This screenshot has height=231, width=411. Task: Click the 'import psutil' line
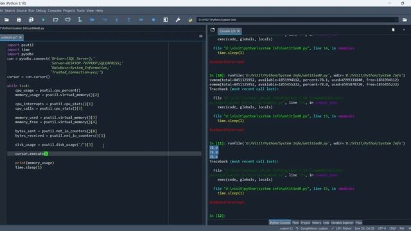point(21,45)
